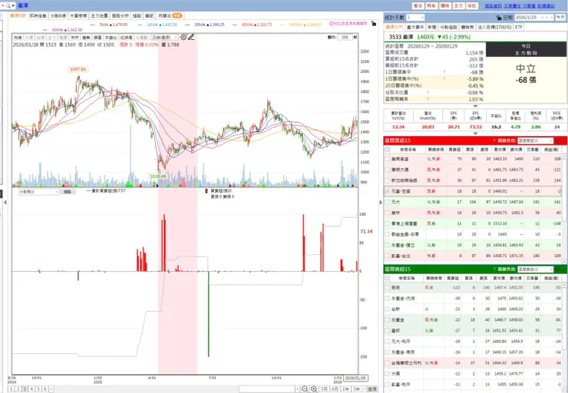Switch to 分點K線 tab

tap(58, 15)
